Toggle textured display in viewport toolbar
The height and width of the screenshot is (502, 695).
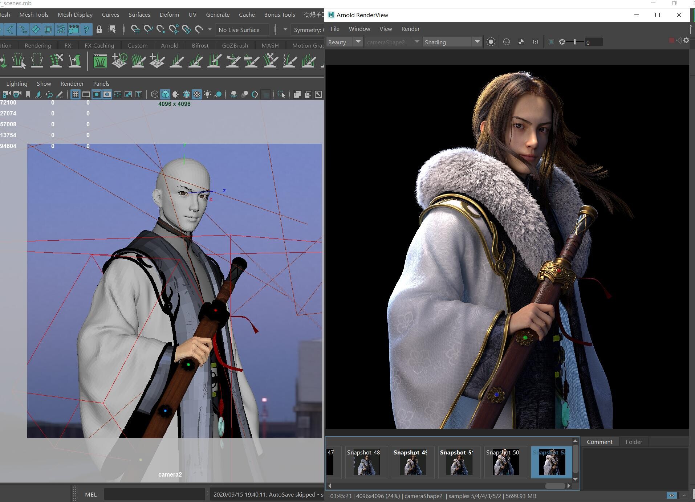[197, 94]
